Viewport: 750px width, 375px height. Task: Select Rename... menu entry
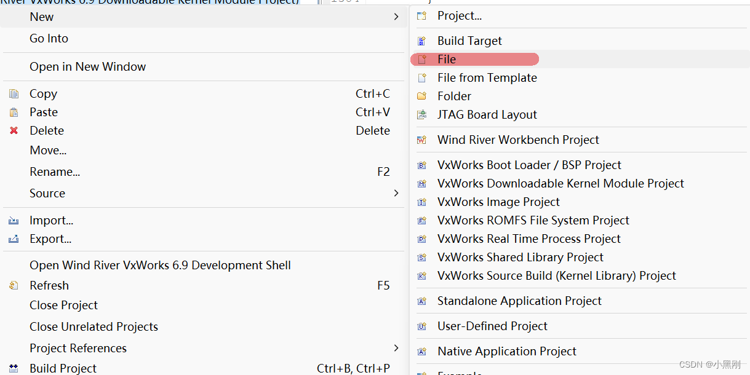tap(55, 172)
